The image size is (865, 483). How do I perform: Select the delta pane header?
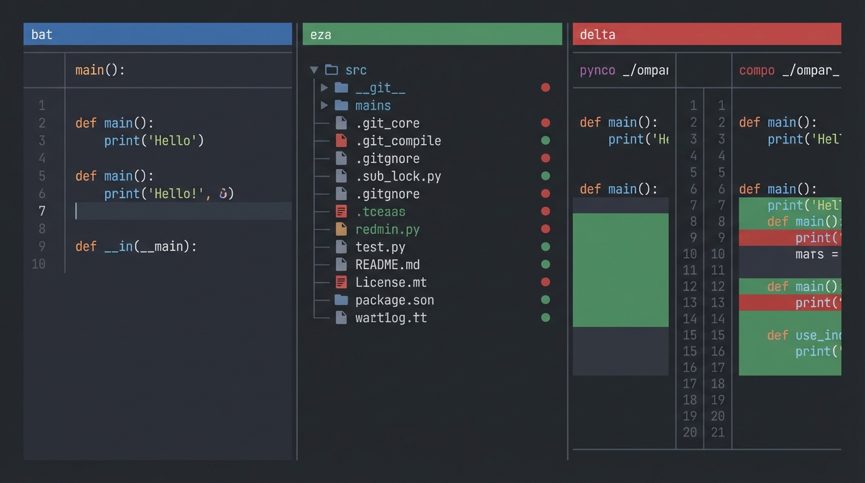[x=707, y=34]
